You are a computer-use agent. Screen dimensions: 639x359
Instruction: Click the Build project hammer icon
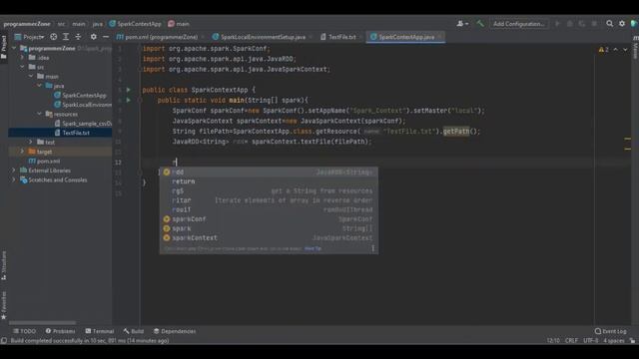coord(480,24)
